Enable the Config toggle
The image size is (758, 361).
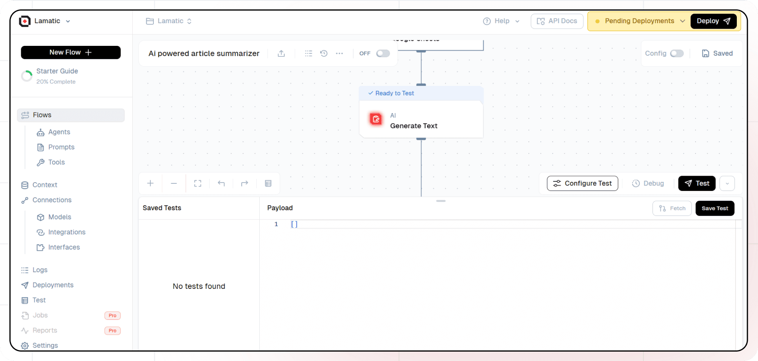point(676,54)
